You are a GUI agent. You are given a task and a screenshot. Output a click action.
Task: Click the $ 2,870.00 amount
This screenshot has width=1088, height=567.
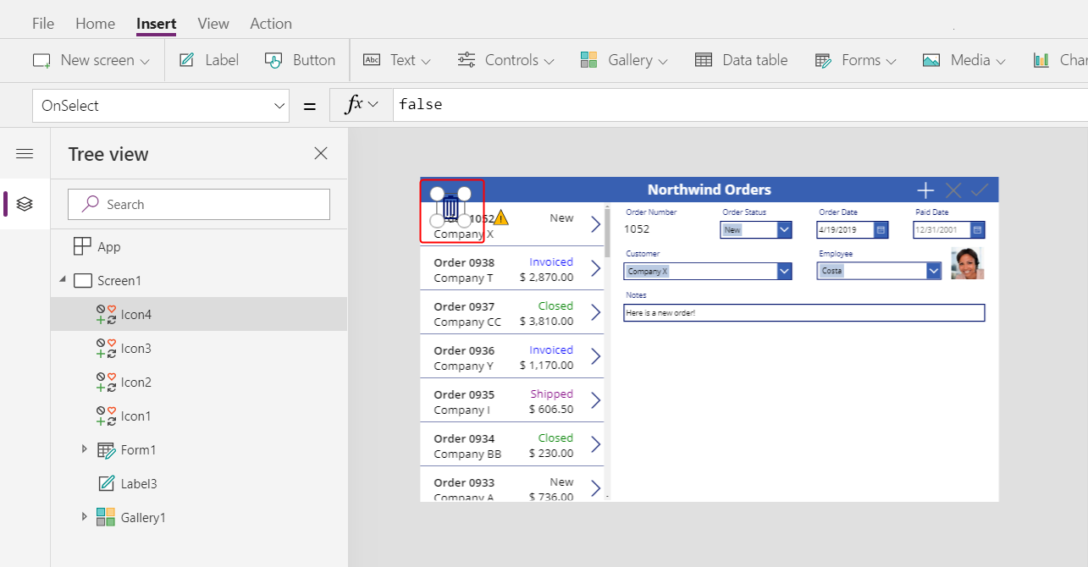click(x=546, y=277)
